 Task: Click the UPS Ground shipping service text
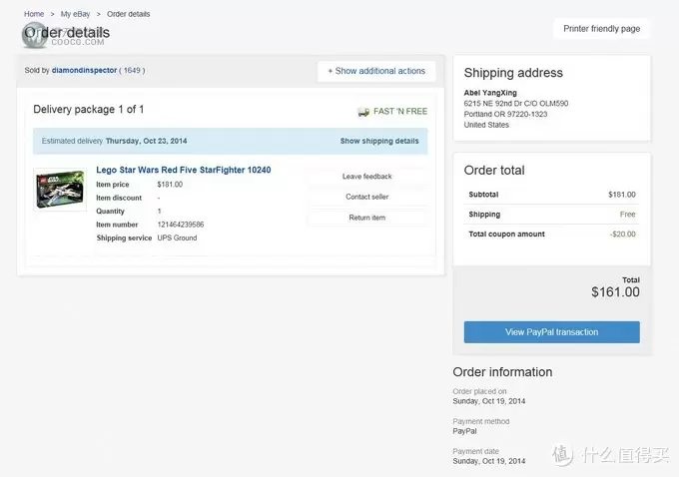pyautogui.click(x=177, y=238)
